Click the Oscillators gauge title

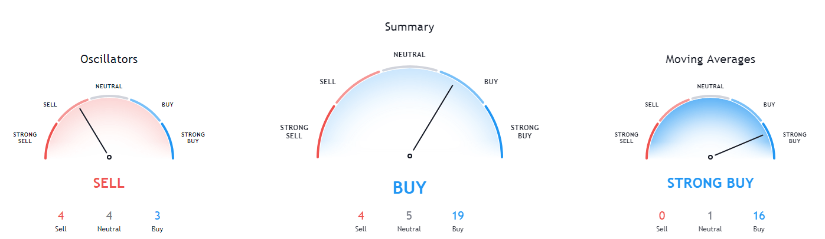click(x=109, y=59)
